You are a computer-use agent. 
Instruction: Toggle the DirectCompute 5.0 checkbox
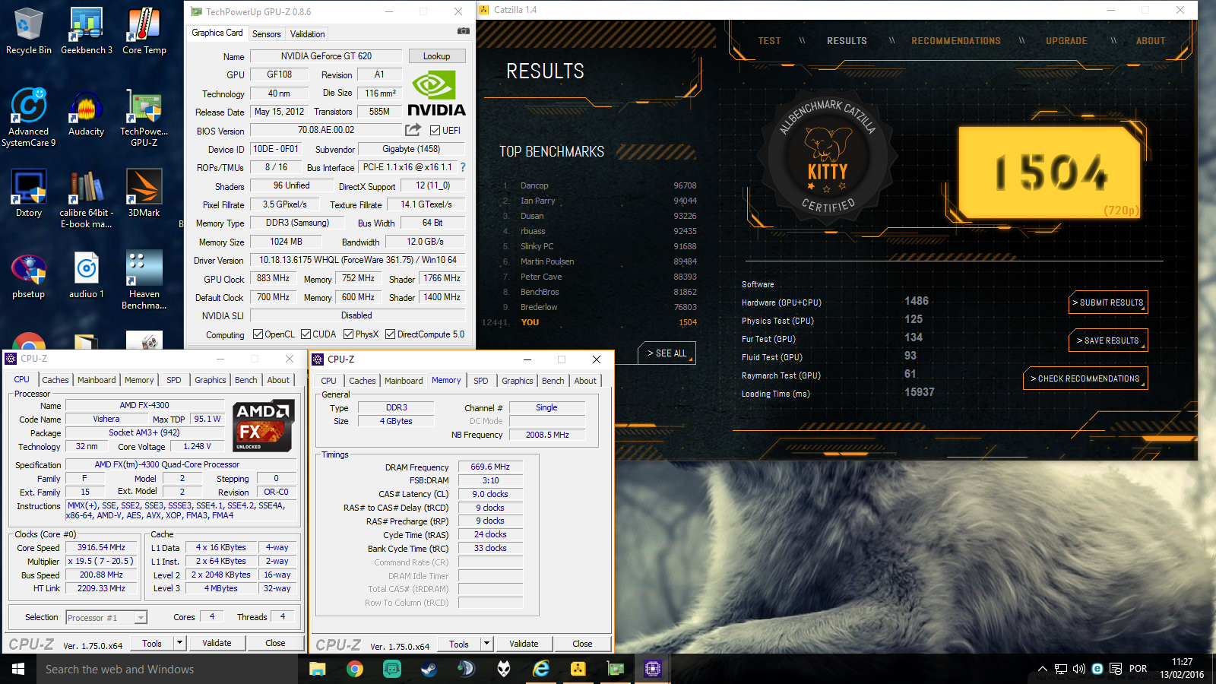(390, 334)
